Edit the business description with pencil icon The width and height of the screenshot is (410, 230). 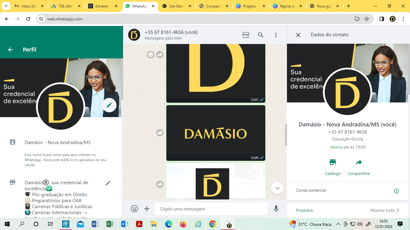coord(108,183)
